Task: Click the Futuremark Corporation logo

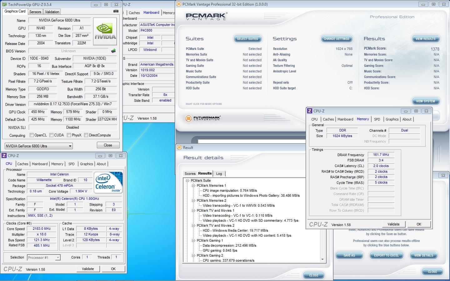Action: [x=203, y=118]
